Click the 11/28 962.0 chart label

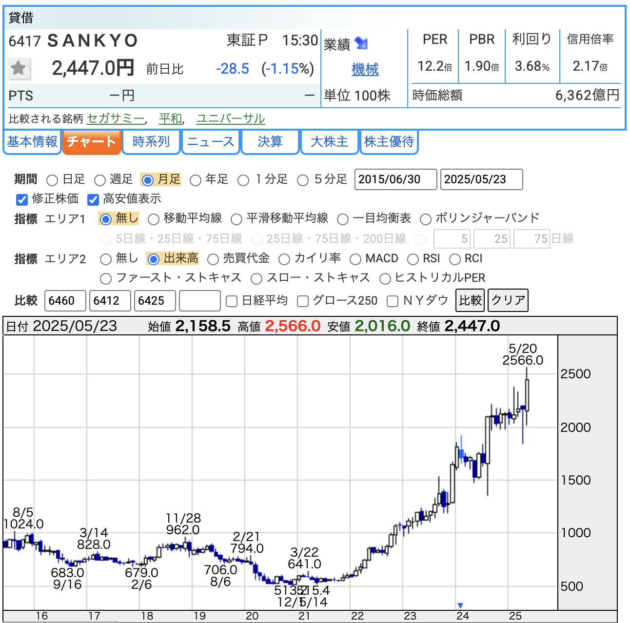(183, 524)
